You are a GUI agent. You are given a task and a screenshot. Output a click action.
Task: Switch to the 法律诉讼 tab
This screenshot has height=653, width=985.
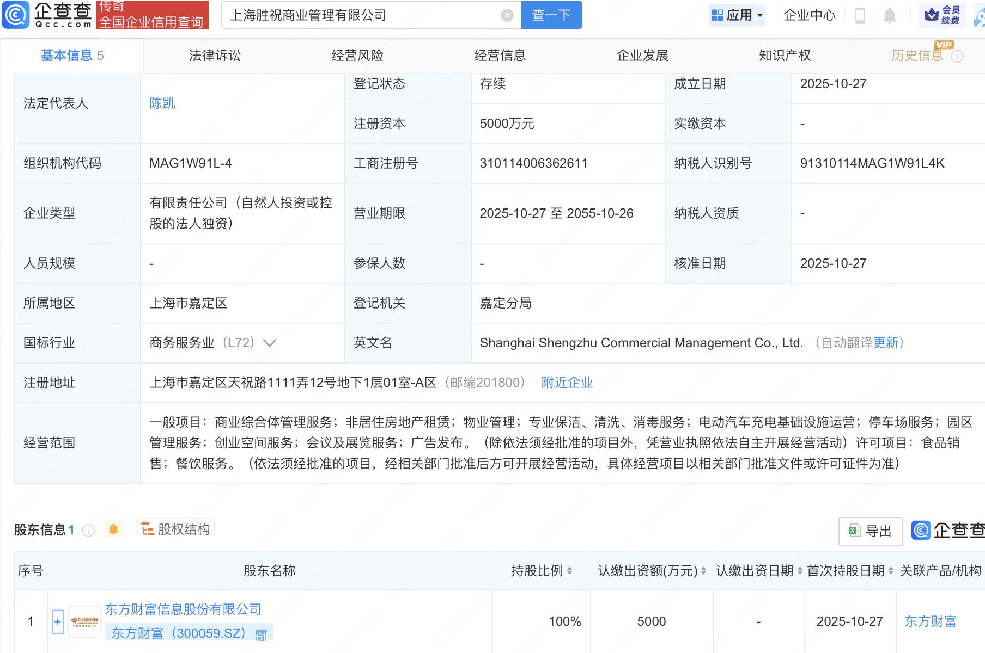215,56
